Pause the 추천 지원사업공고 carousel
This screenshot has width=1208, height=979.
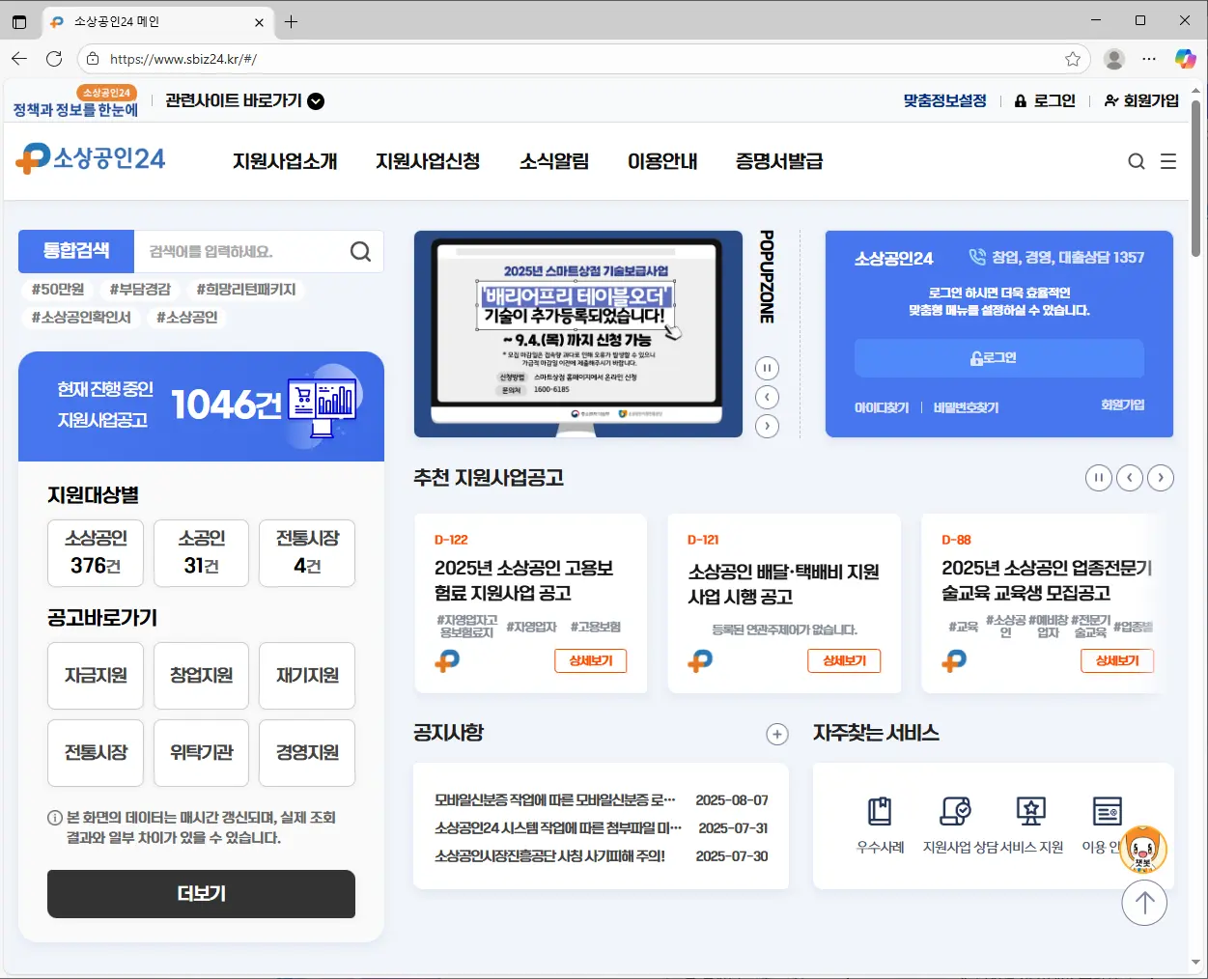(x=1099, y=478)
